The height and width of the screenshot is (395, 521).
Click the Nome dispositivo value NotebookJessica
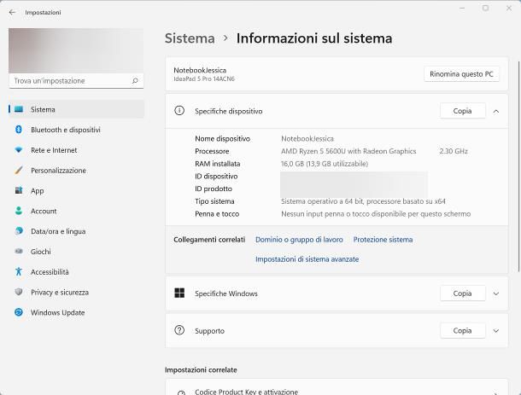[x=307, y=138]
